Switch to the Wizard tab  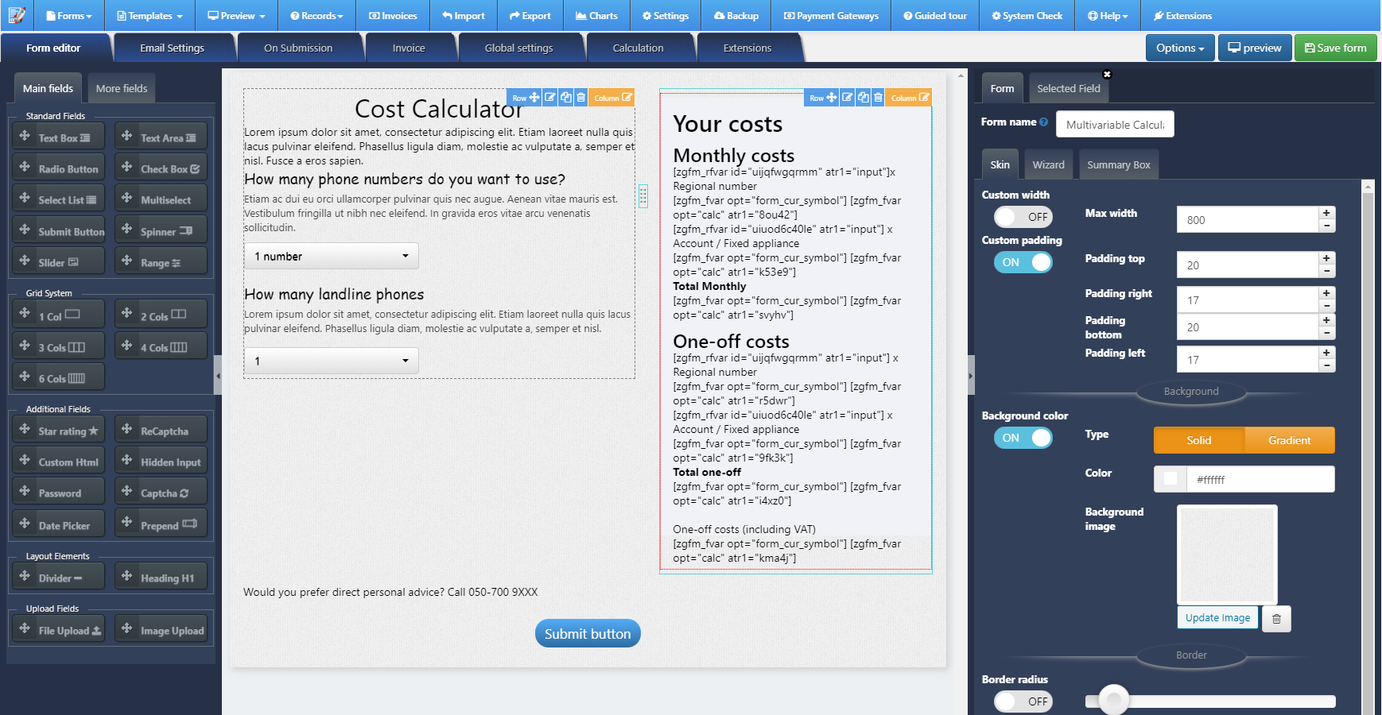tap(1048, 164)
